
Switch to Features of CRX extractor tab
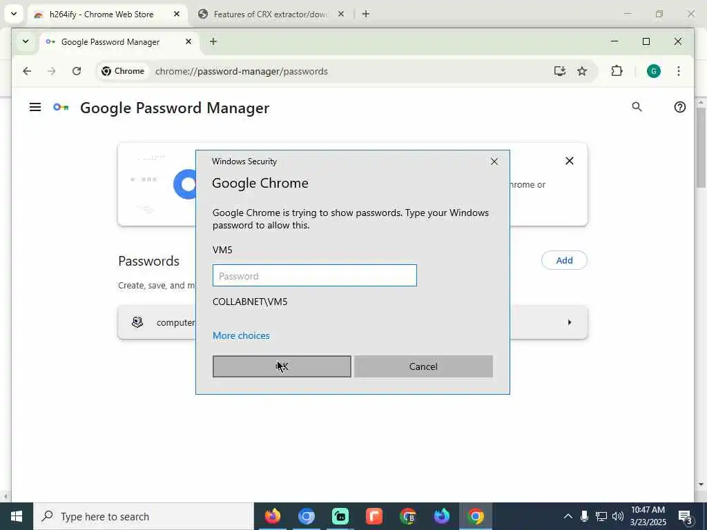271,14
